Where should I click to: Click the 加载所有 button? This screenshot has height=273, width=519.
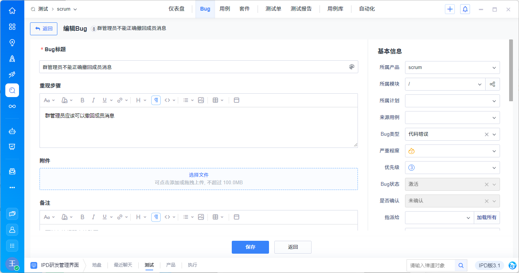click(x=487, y=218)
